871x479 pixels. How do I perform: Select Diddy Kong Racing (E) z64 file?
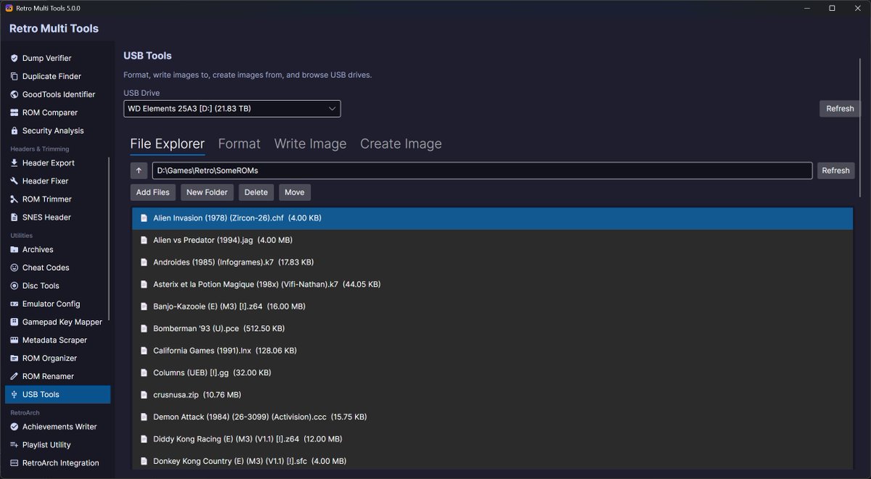(x=492, y=439)
